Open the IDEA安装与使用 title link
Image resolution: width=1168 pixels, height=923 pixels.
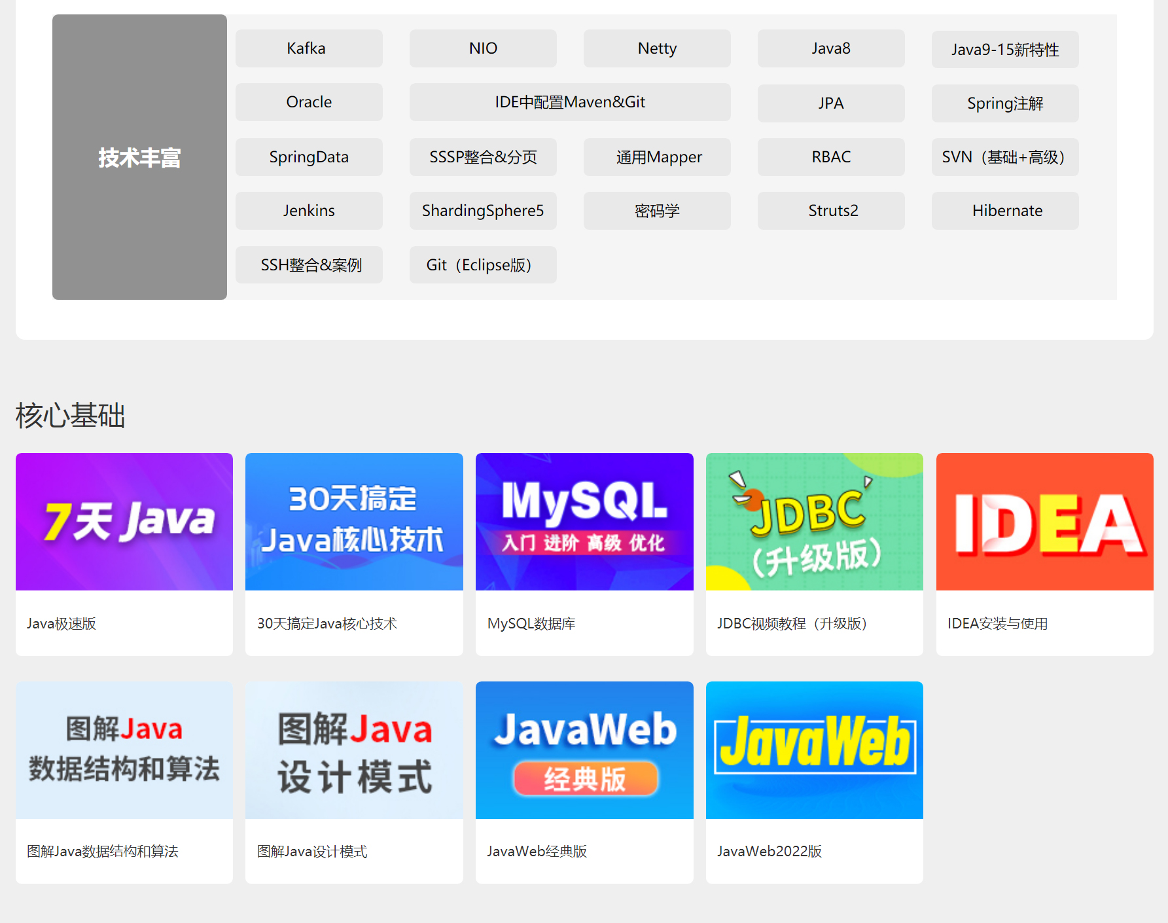997,624
